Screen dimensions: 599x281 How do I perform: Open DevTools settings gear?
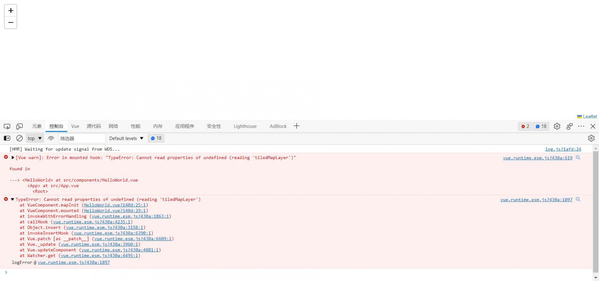pyautogui.click(x=557, y=126)
